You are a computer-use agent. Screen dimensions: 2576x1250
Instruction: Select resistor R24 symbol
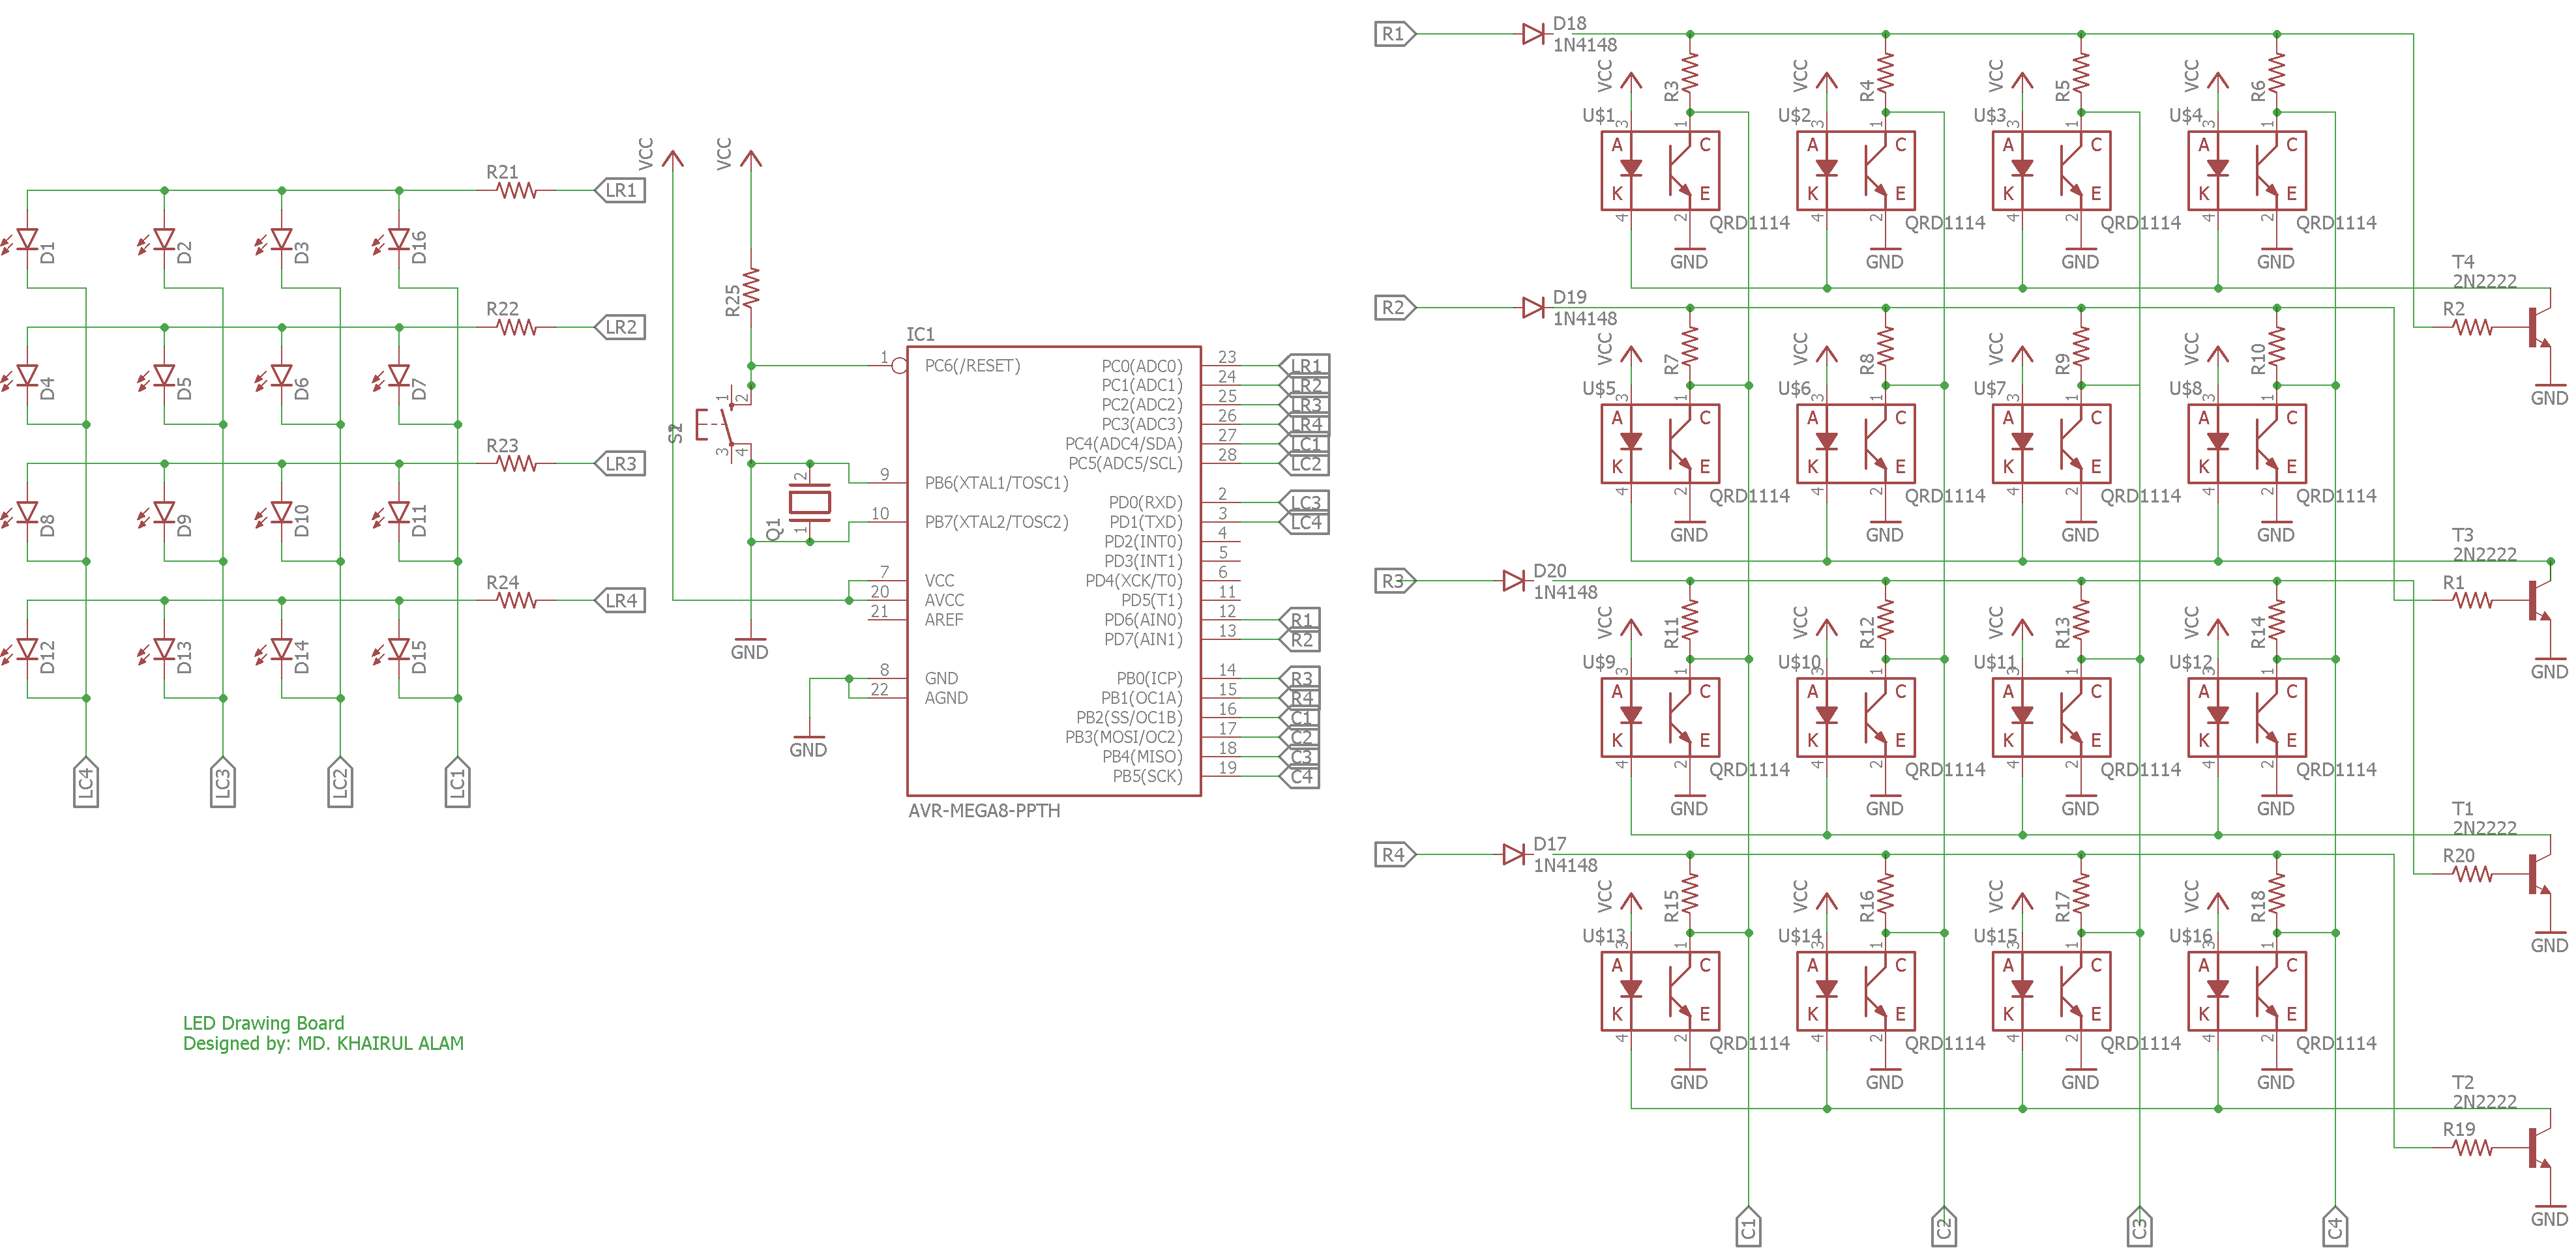coord(517,600)
